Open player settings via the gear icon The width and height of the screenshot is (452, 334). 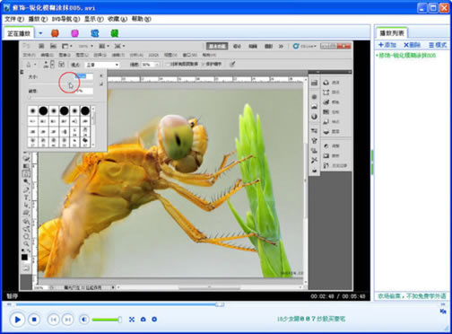(154, 320)
